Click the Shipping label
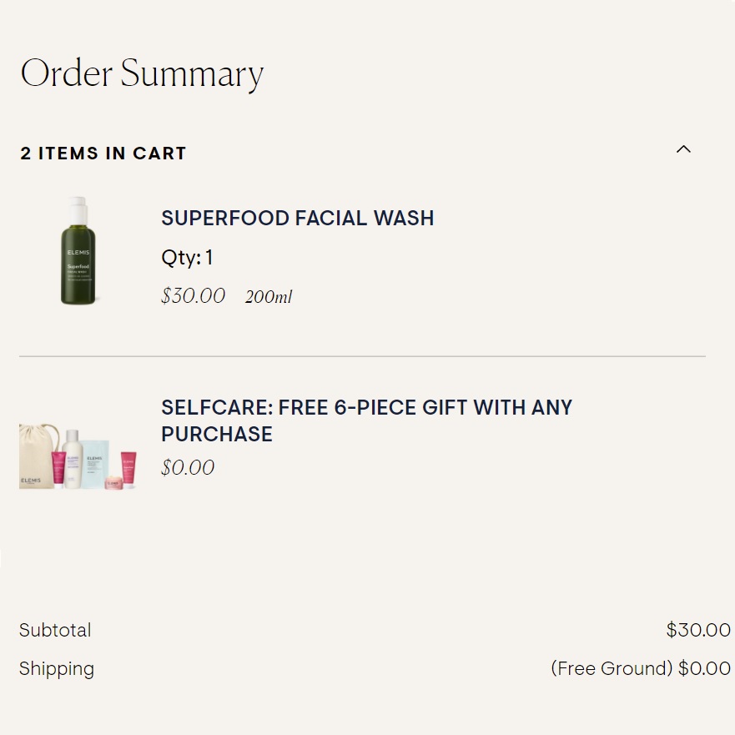 click(57, 668)
